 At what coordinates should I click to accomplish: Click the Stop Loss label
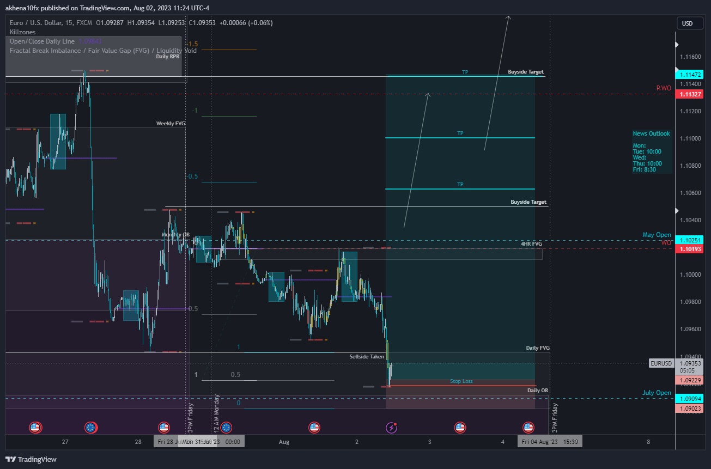pos(461,381)
